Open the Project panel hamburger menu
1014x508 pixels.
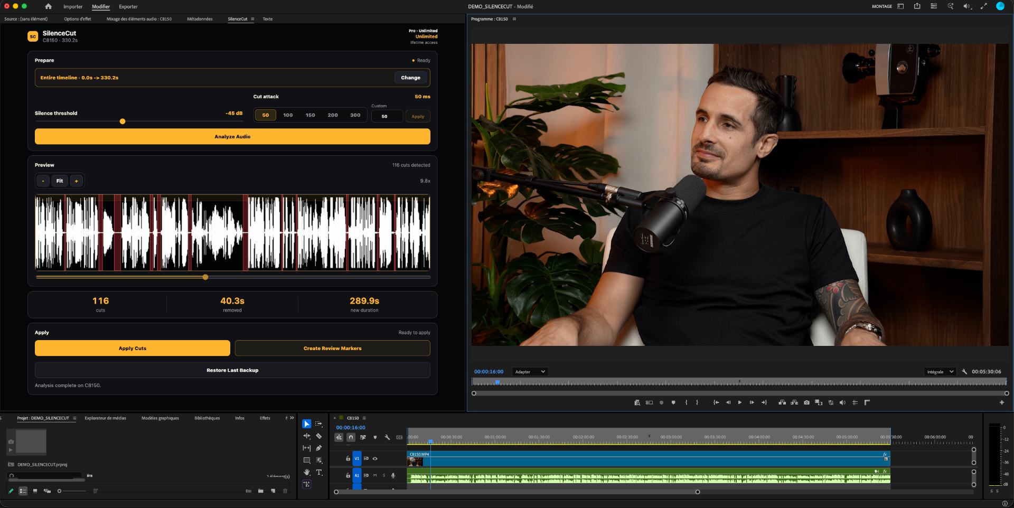74,418
